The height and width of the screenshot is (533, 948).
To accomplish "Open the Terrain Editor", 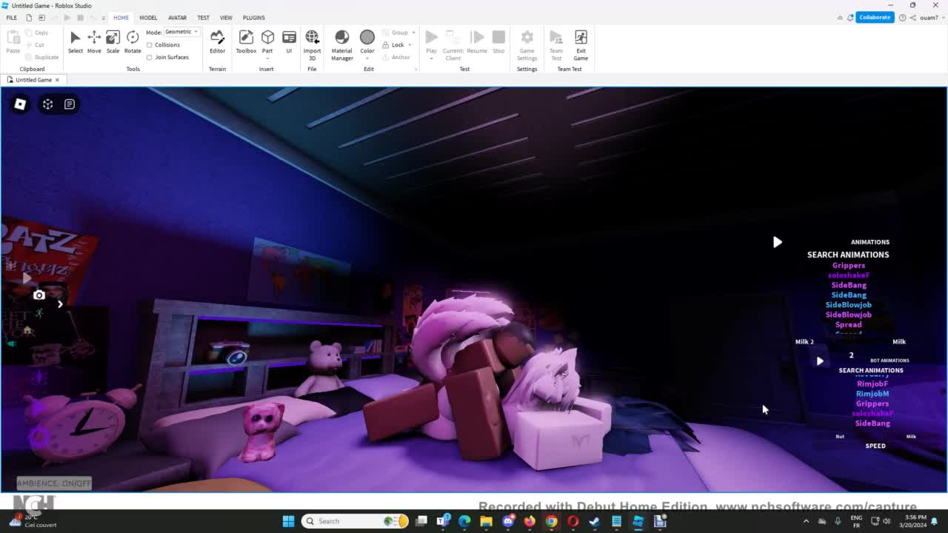I will click(217, 41).
